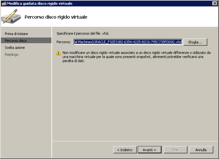Click the Percorso disco rigido virtuale heading
Viewport: 219px width, 159px height.
point(56,17)
